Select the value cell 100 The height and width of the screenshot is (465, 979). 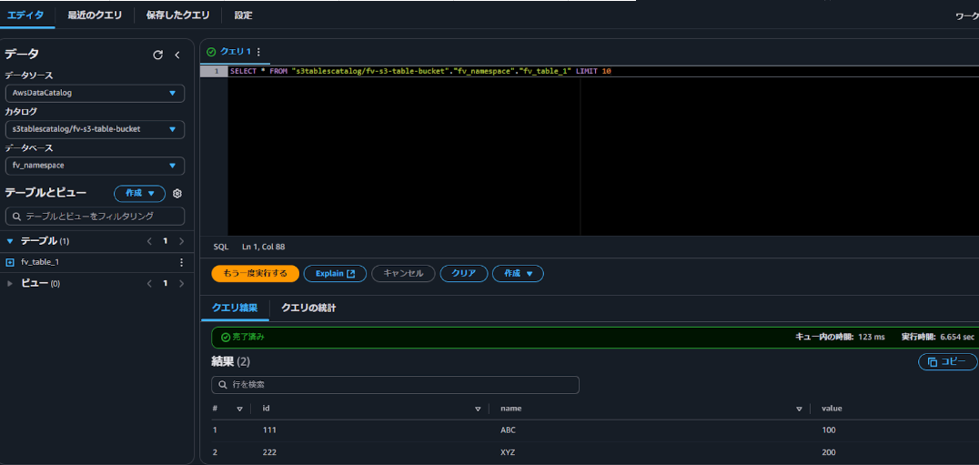click(829, 430)
